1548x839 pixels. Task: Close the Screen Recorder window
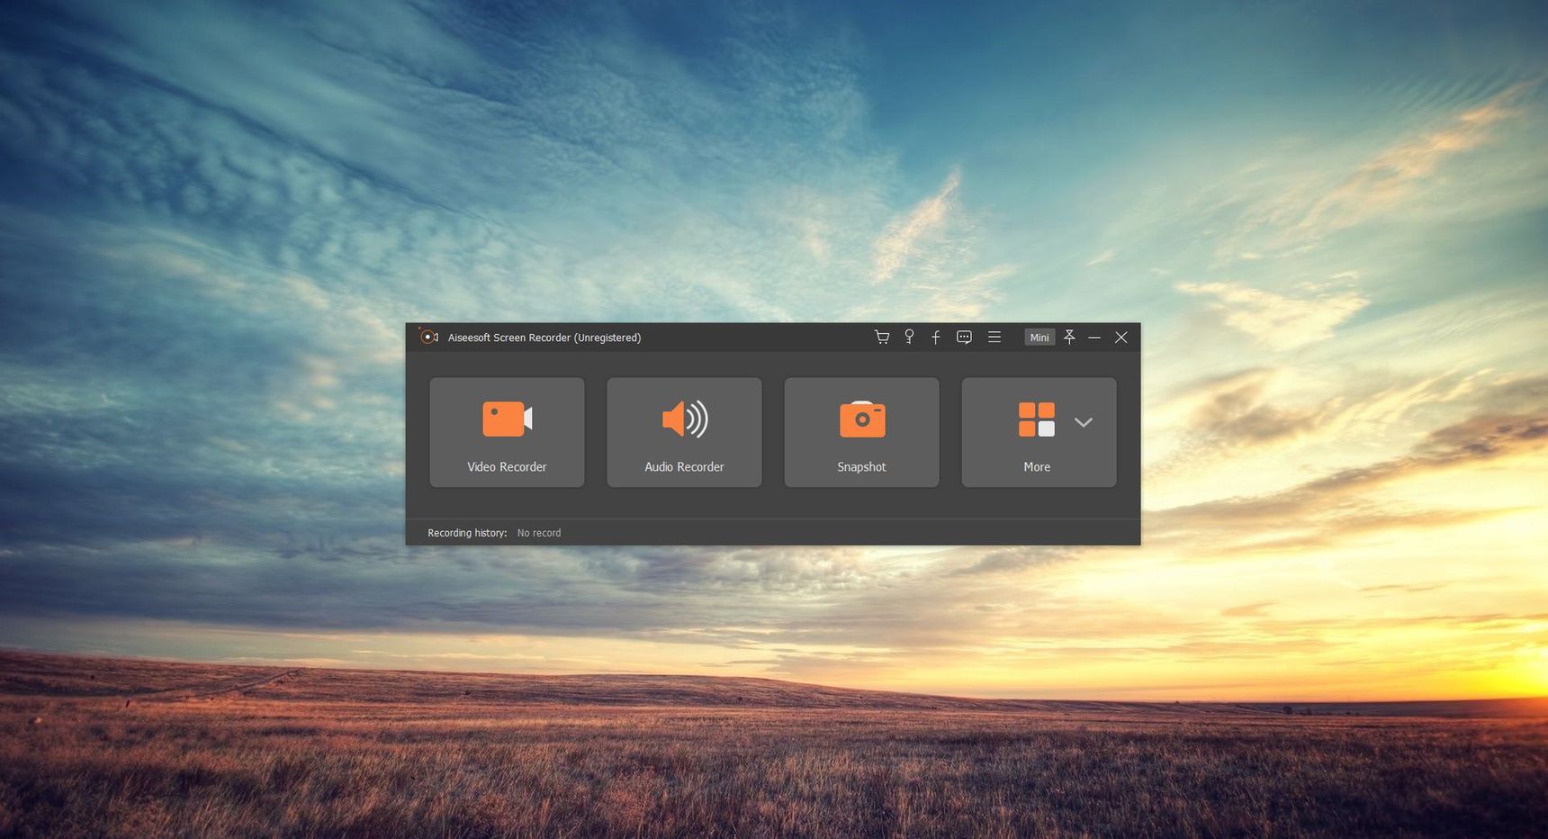pyautogui.click(x=1121, y=337)
